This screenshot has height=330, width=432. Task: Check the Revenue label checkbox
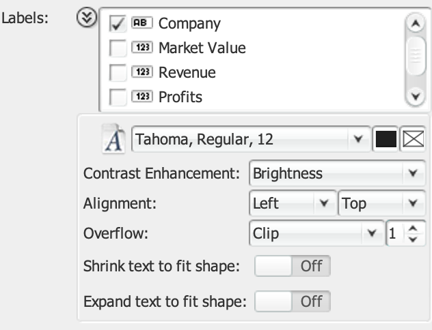coord(118,72)
